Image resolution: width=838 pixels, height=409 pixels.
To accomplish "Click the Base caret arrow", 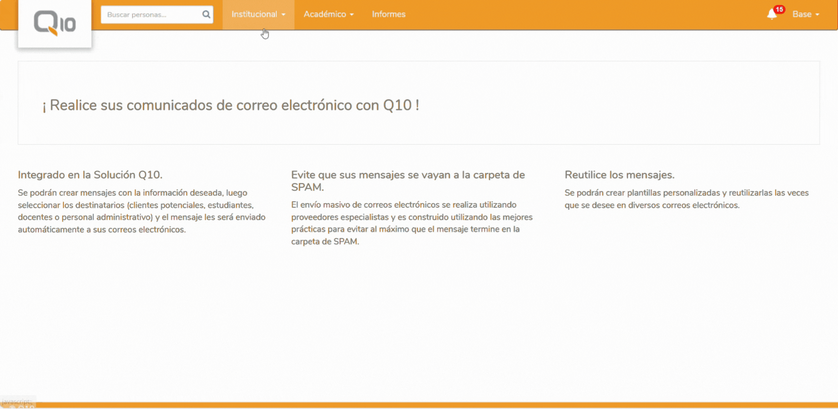I will pos(818,15).
